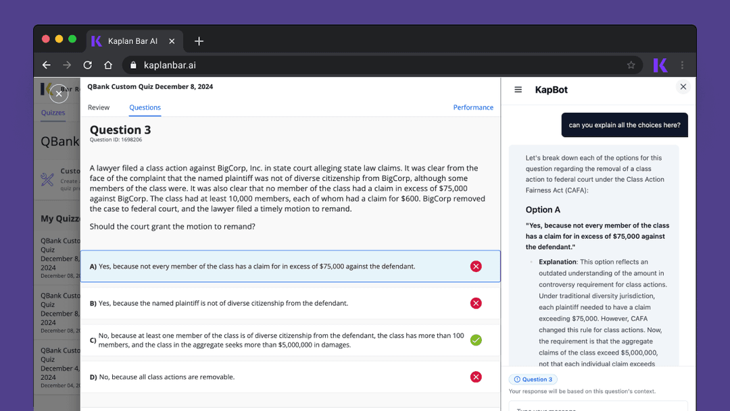
Task: Click the 'KapBot' panel title
Action: pos(552,90)
